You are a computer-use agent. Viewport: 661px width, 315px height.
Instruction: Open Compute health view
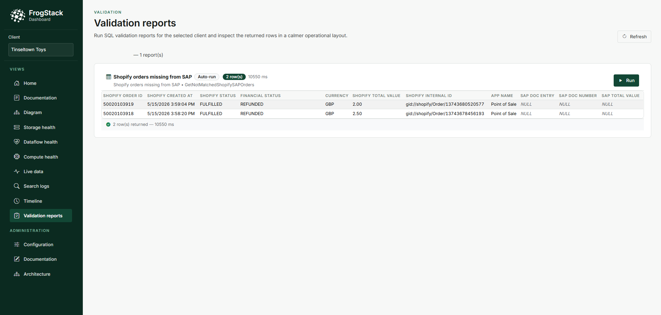[41, 157]
